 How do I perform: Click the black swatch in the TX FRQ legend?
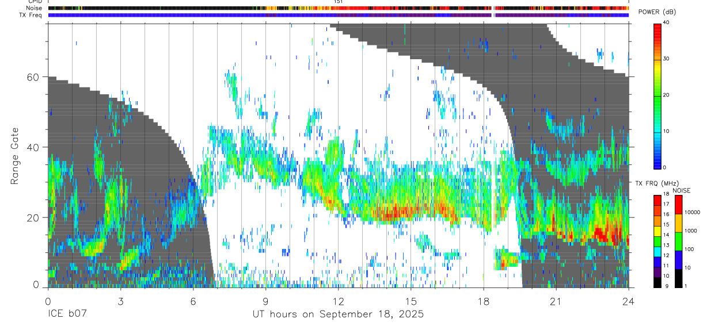(657, 282)
